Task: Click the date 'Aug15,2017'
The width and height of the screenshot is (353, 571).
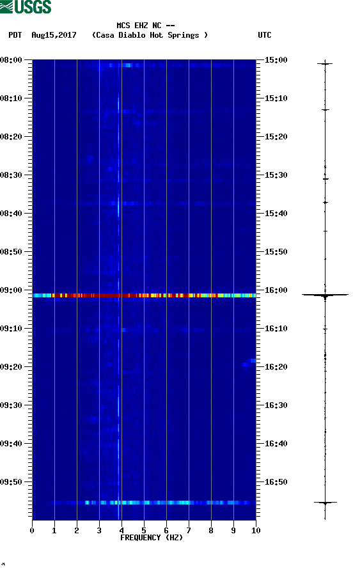Action: click(54, 35)
